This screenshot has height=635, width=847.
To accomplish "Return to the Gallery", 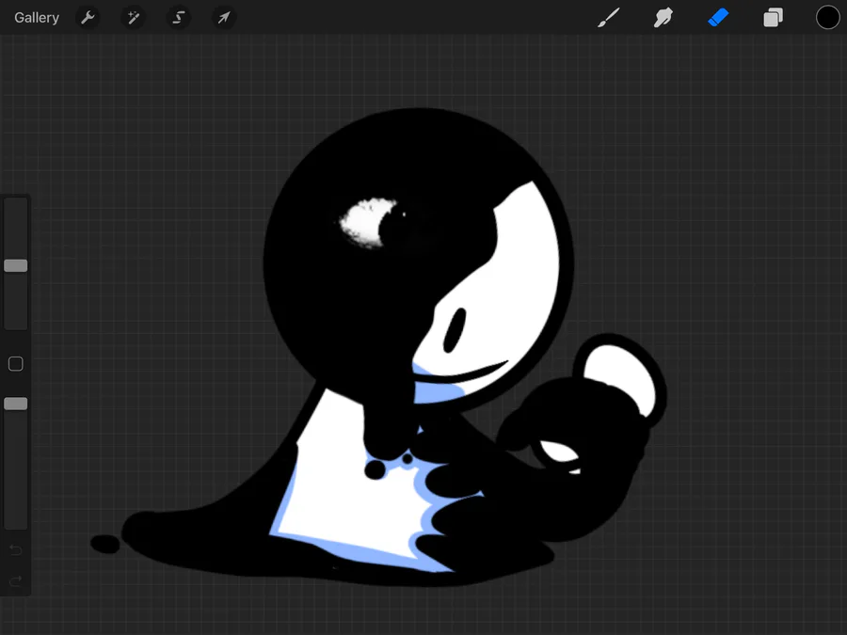I will click(x=36, y=18).
